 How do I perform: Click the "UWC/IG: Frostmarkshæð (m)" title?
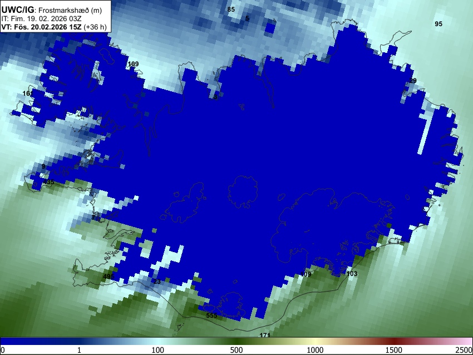point(52,10)
